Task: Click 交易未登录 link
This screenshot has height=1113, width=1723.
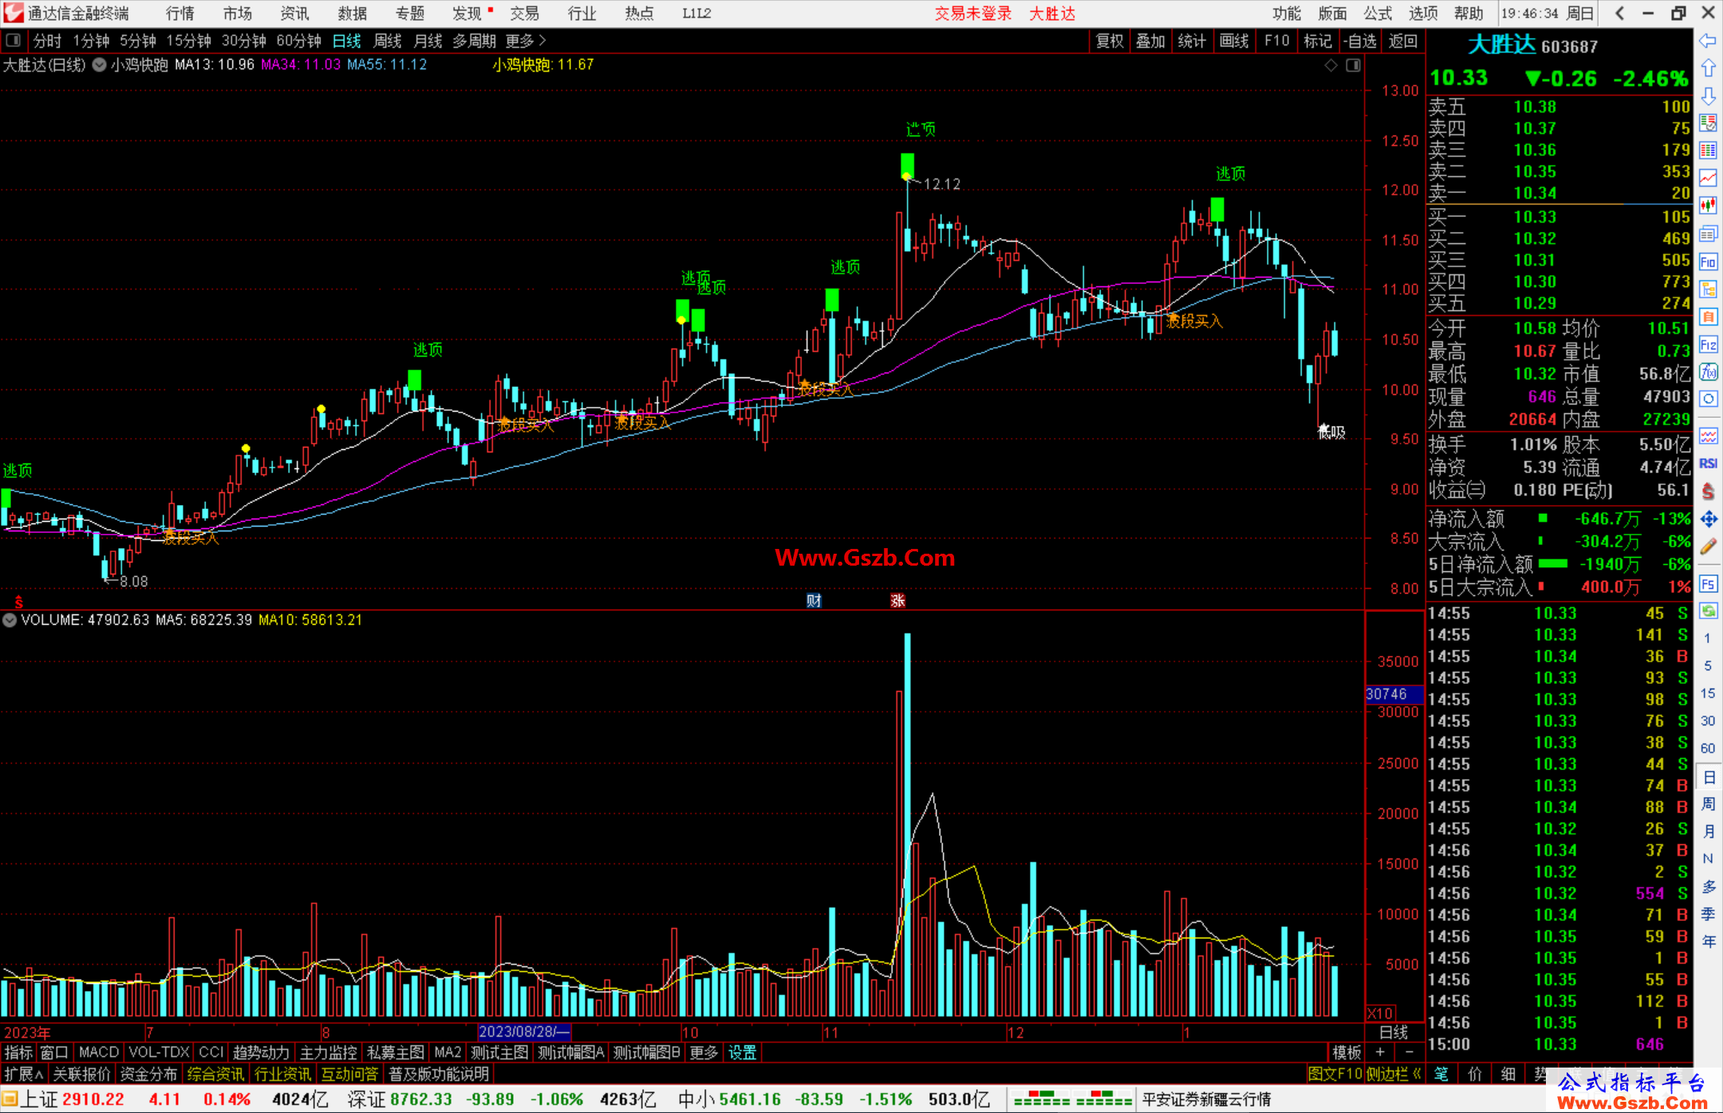Action: tap(973, 14)
